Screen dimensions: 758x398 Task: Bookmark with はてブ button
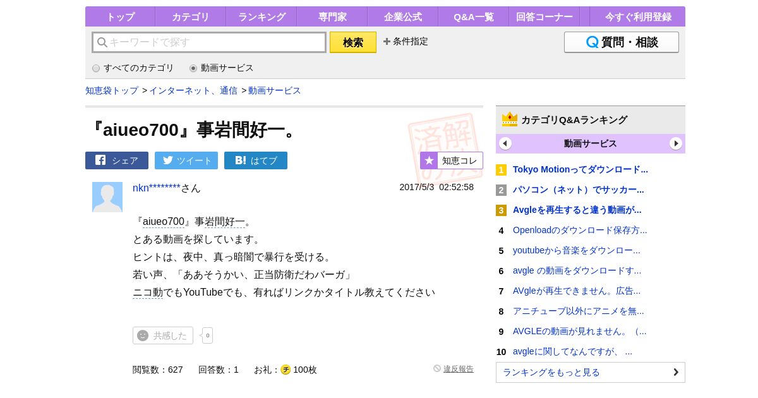256,160
